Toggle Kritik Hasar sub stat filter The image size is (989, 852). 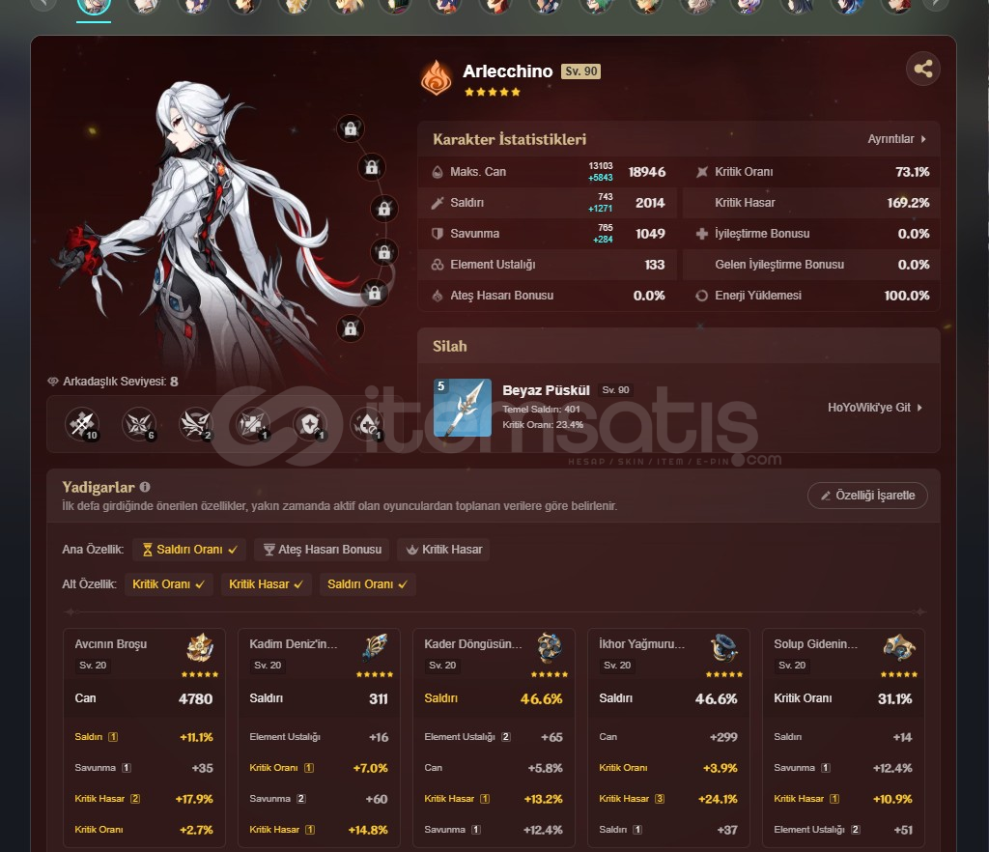(267, 584)
